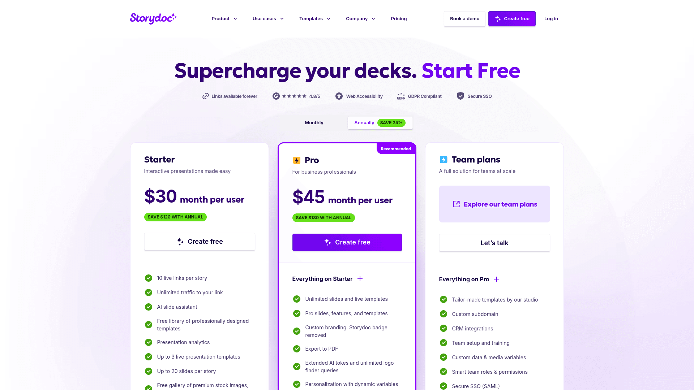Open the Templates dropdown menu

pyautogui.click(x=314, y=18)
